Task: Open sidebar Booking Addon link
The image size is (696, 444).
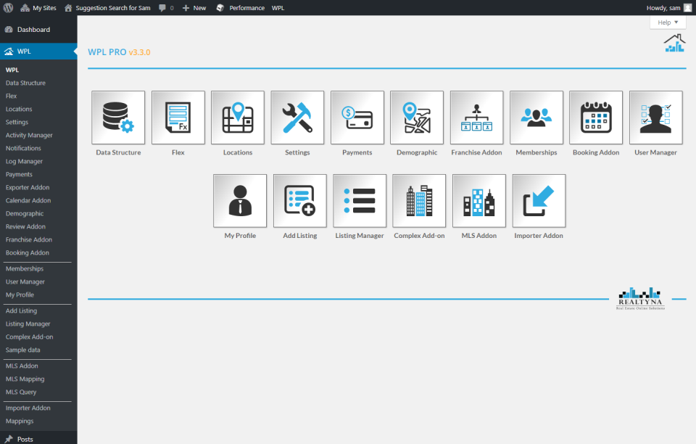Action: pos(27,252)
